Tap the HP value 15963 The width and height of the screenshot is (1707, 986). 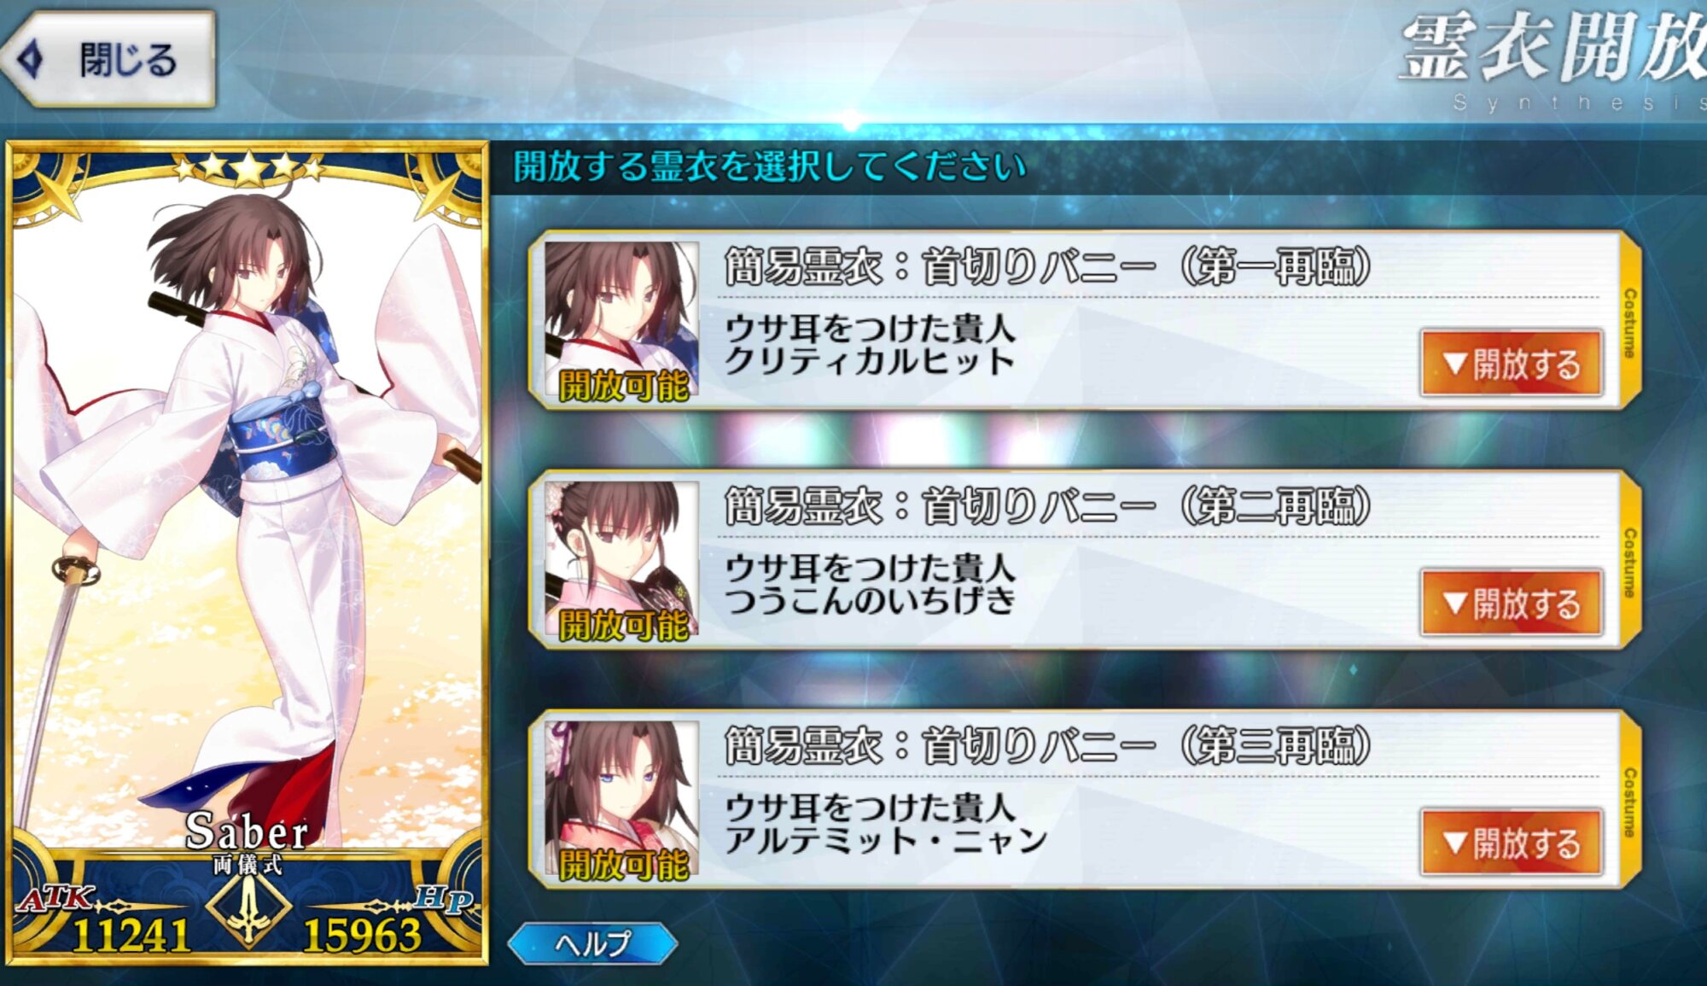tap(363, 936)
